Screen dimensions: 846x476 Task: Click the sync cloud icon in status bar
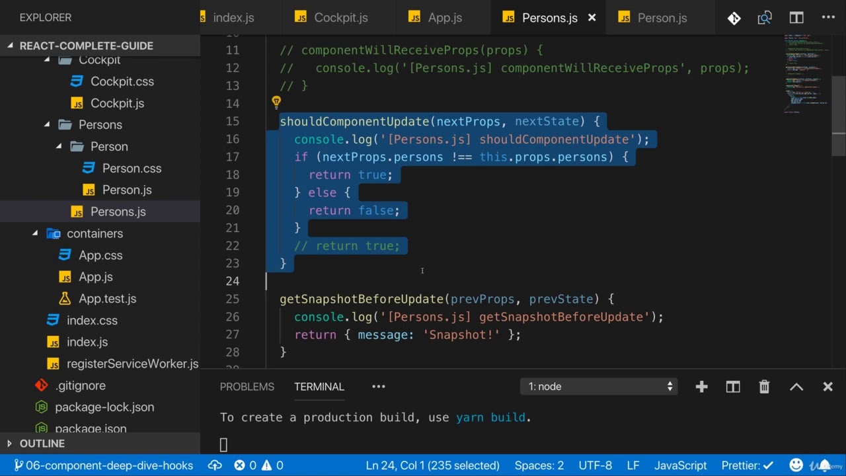215,465
